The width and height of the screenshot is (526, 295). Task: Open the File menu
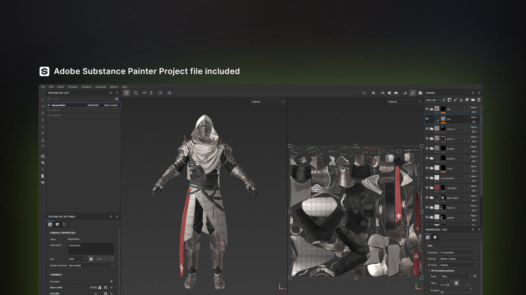pyautogui.click(x=43, y=87)
